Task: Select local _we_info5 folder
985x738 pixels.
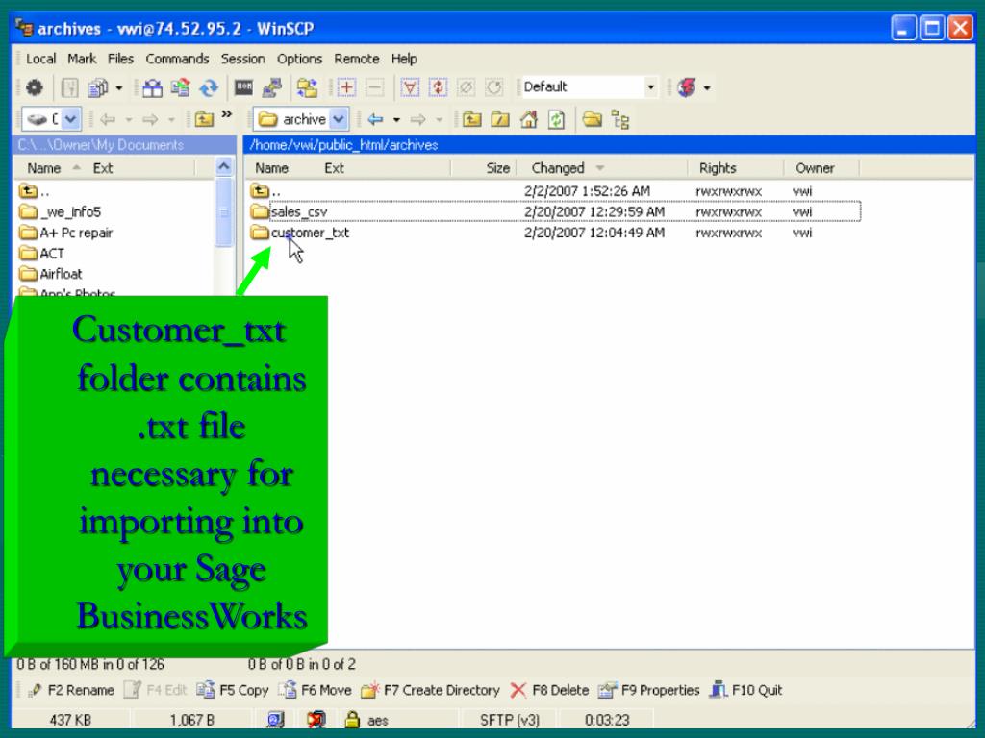Action: click(60, 212)
